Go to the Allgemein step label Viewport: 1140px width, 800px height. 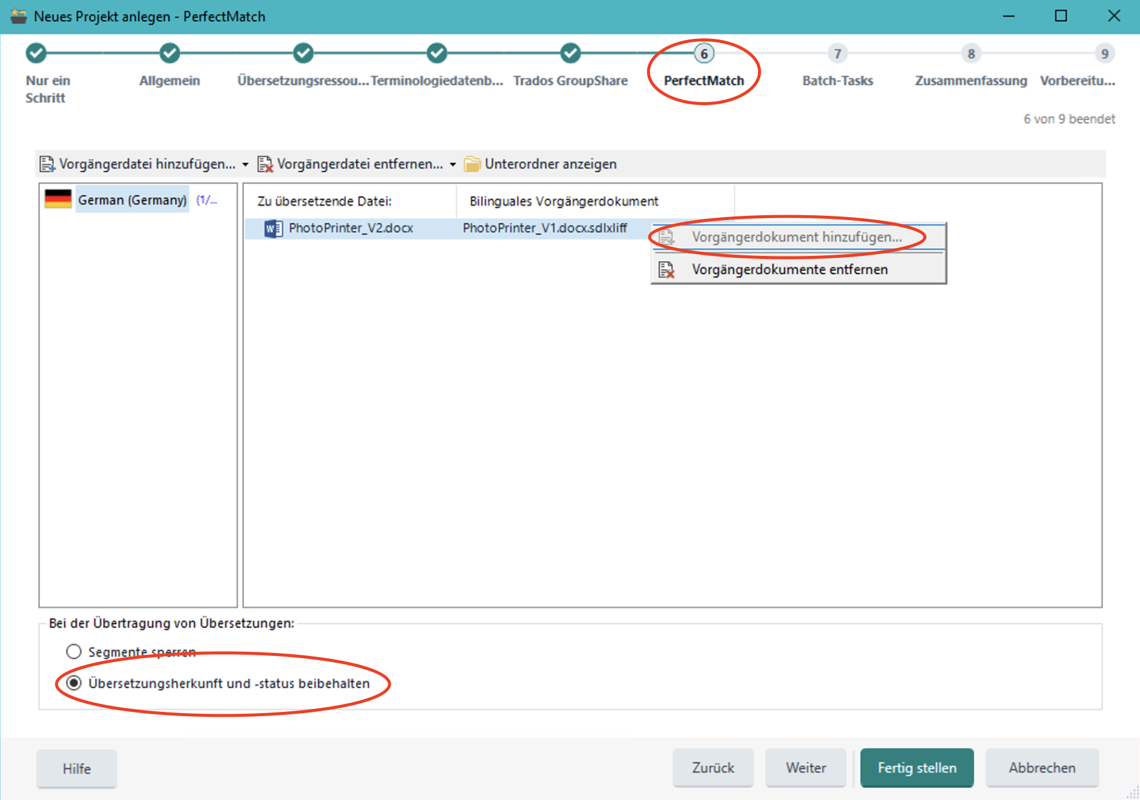click(x=170, y=81)
